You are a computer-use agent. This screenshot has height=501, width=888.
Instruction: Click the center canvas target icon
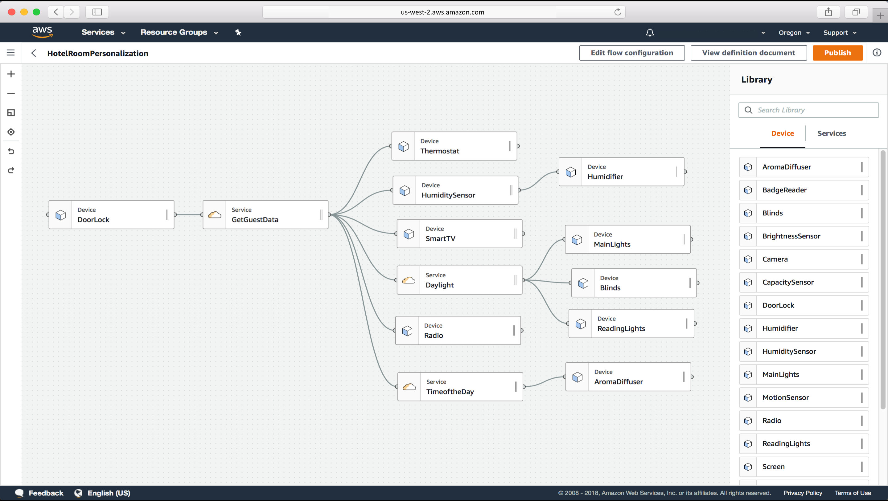tap(11, 132)
